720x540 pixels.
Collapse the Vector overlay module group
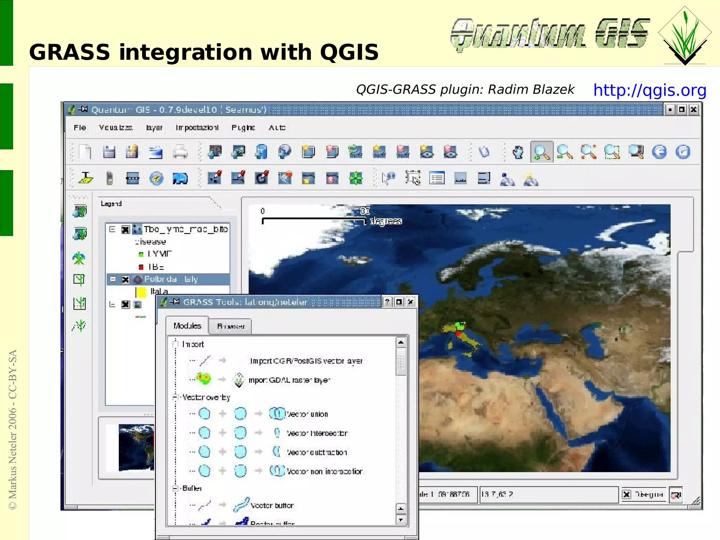[x=175, y=397]
